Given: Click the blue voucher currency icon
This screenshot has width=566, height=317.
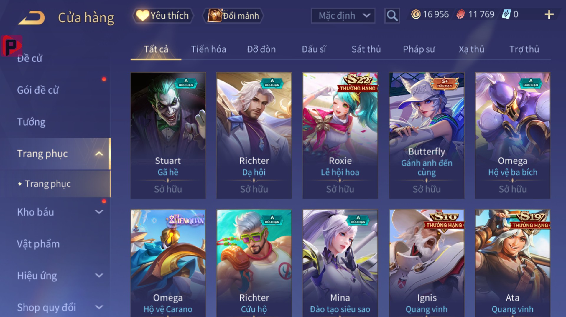Looking at the screenshot, I should pyautogui.click(x=506, y=14).
